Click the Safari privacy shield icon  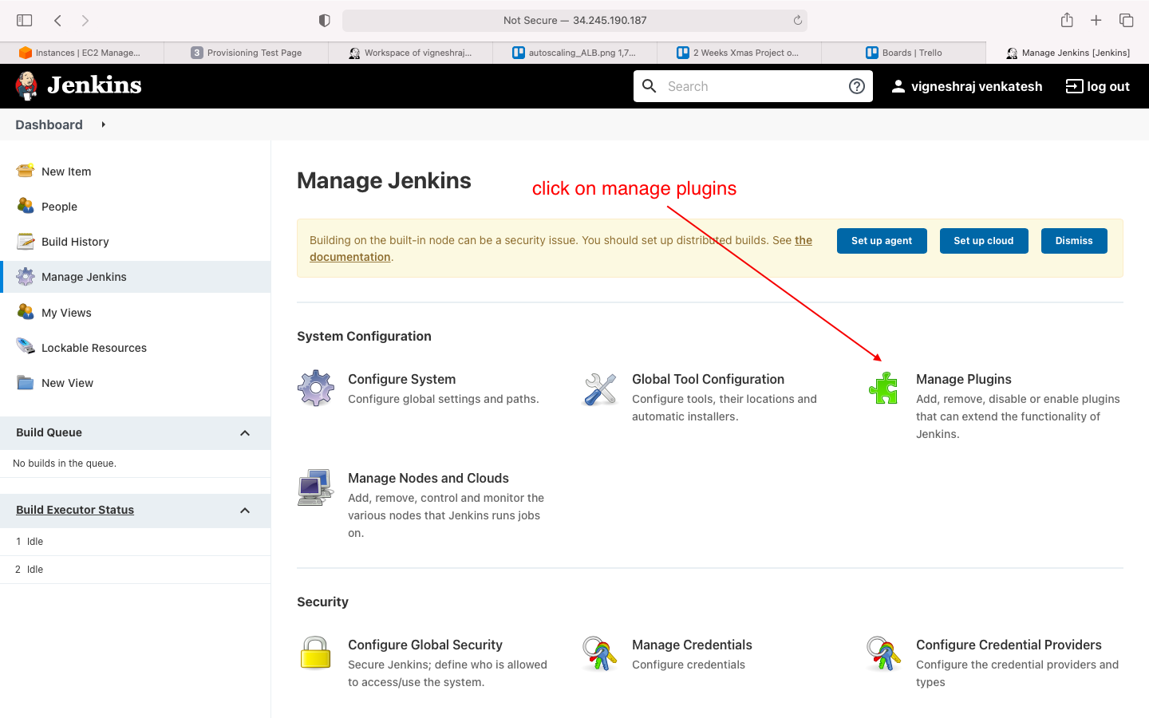(x=324, y=20)
